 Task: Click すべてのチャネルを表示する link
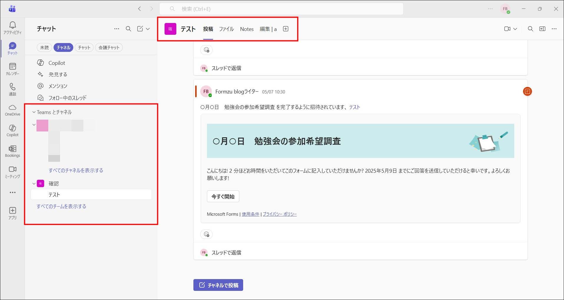coord(76,170)
